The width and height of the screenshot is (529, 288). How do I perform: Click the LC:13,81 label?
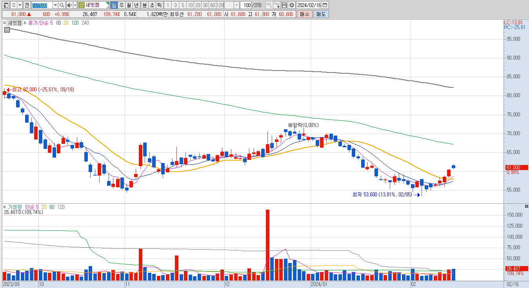[513, 22]
